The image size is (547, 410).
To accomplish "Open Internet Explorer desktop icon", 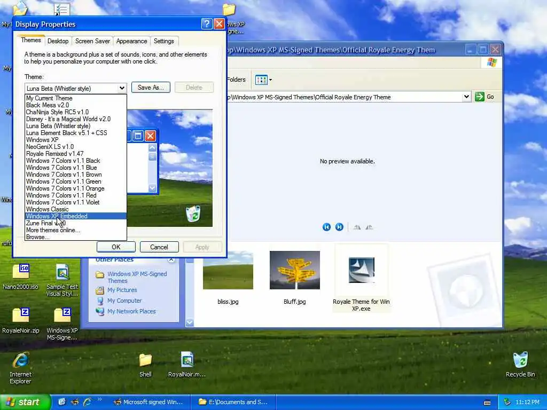I will (20, 360).
